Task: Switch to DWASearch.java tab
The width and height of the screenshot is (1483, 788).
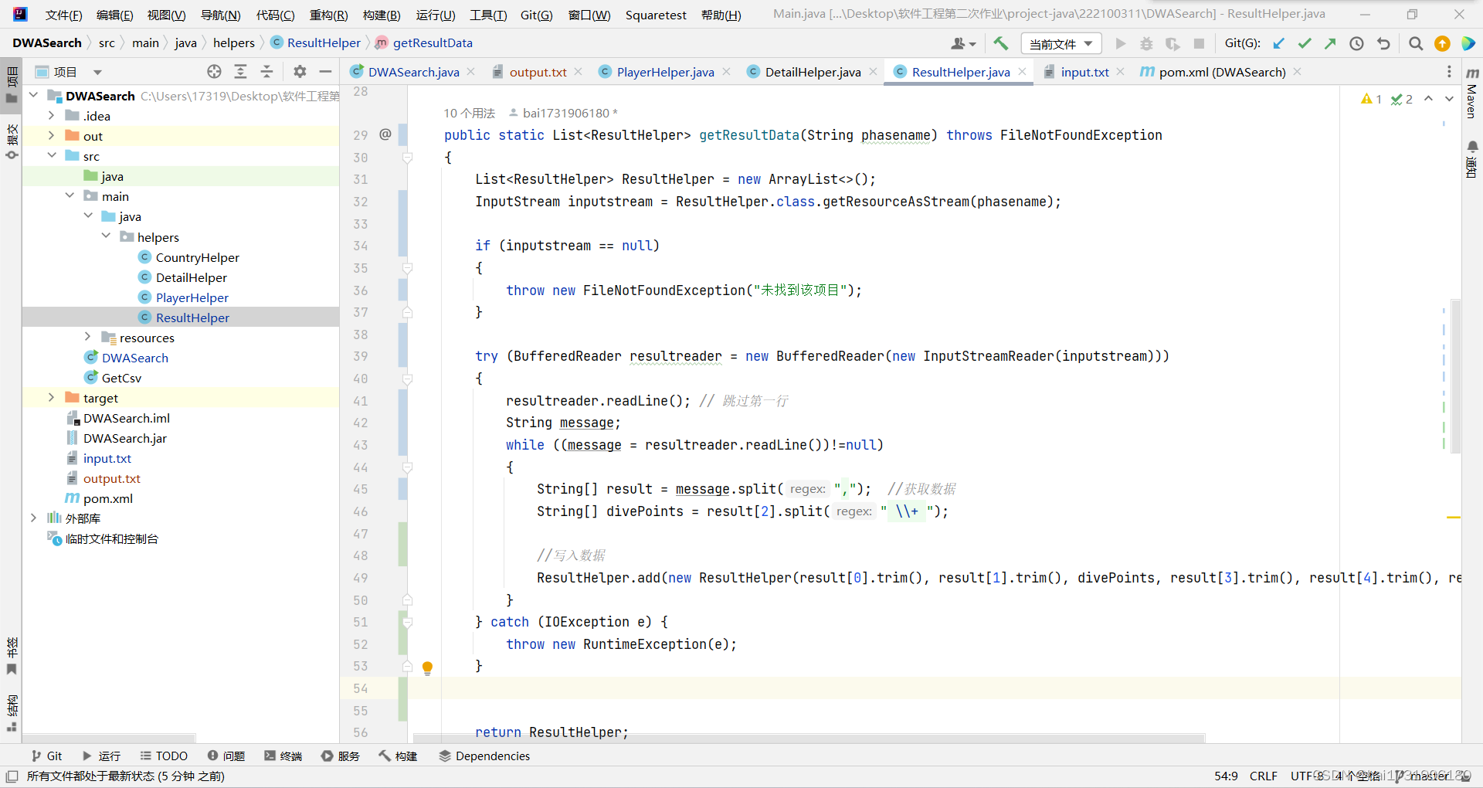Action: [x=413, y=72]
